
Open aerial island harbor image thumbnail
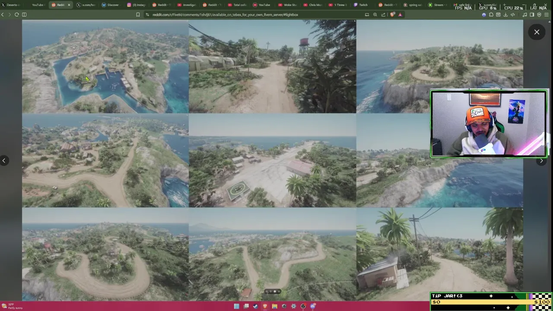click(x=105, y=67)
